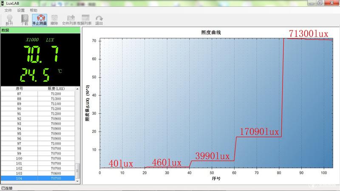Open the 文件 menu
The width and height of the screenshot is (340, 191).
pos(8,10)
